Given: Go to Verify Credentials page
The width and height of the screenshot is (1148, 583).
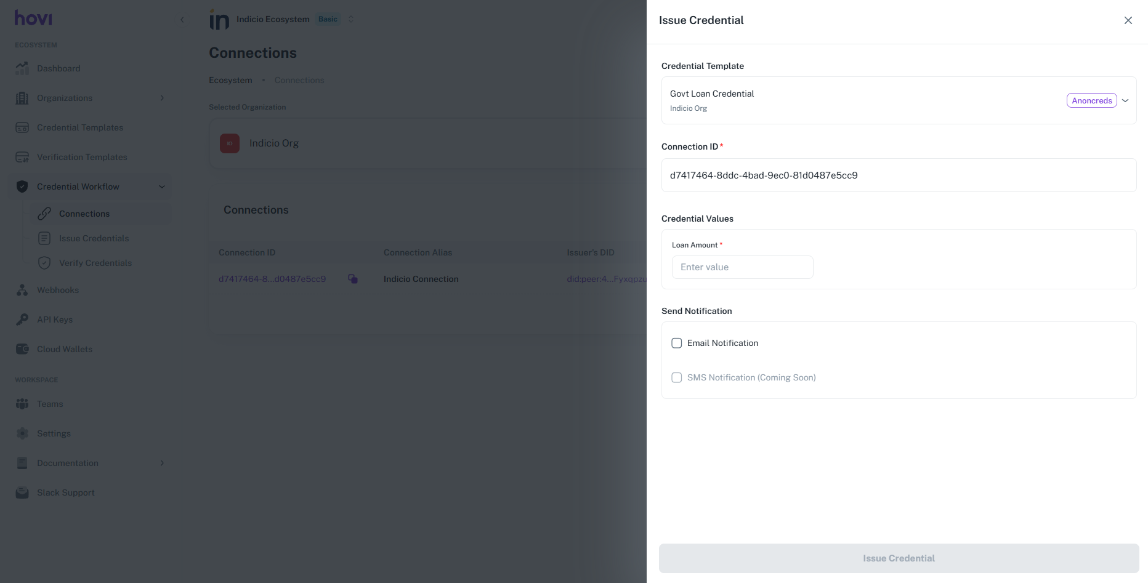Looking at the screenshot, I should pyautogui.click(x=95, y=263).
